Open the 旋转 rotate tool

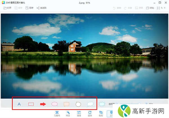tap(90, 113)
